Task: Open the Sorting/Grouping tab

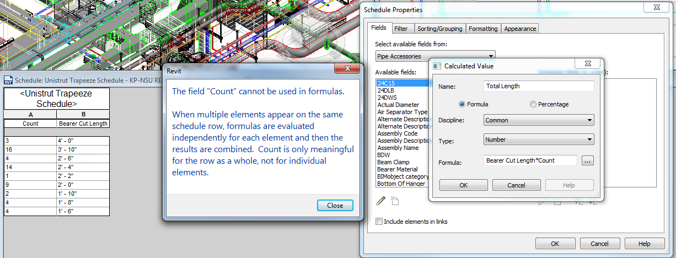Action: tap(439, 29)
